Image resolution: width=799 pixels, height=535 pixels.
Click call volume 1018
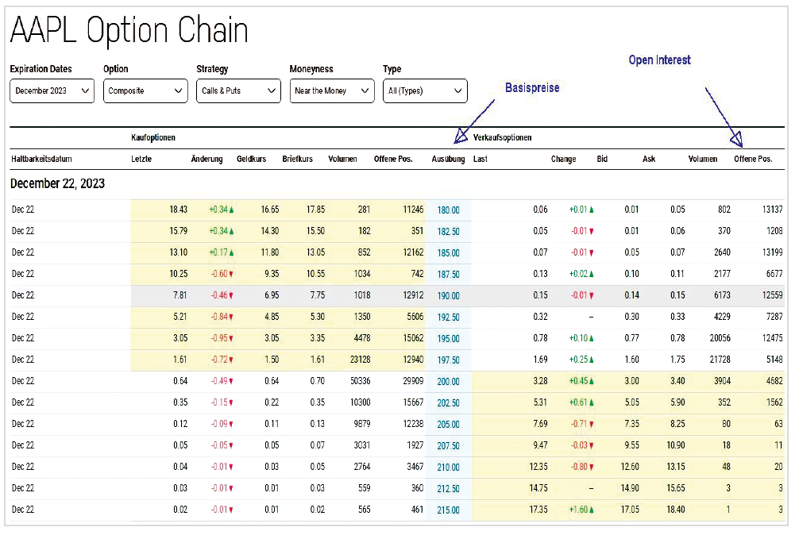point(362,294)
